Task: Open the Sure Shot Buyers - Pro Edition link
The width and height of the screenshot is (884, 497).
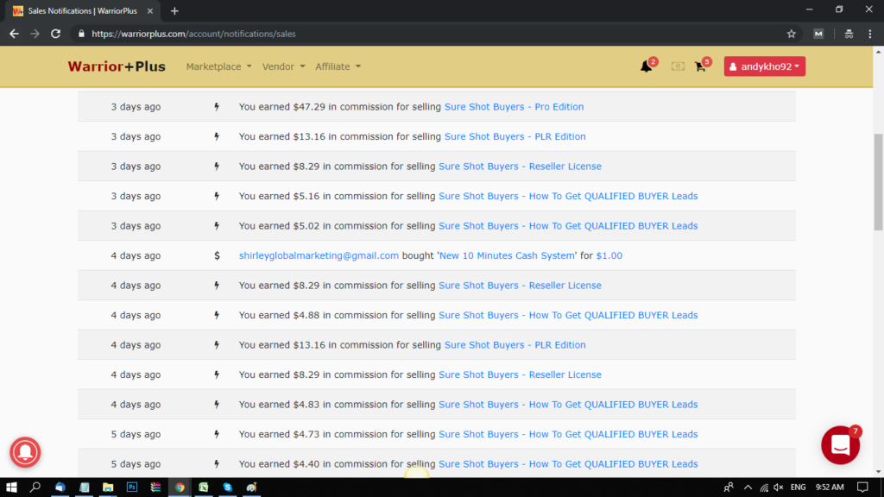Action: coord(515,106)
